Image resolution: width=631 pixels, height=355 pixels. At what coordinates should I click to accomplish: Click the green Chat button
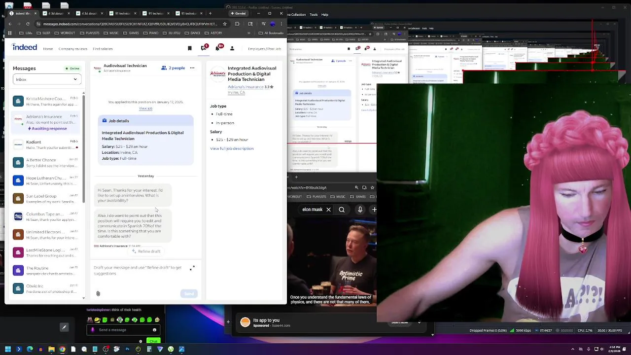coord(153,341)
